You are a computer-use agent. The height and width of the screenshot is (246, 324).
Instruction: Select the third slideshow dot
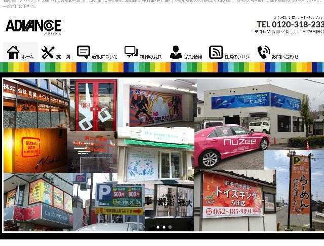(x=170, y=227)
